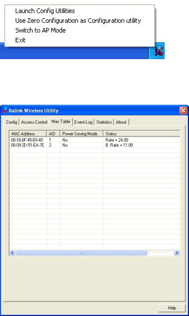Sort by the MAC Address column header

tap(28, 134)
